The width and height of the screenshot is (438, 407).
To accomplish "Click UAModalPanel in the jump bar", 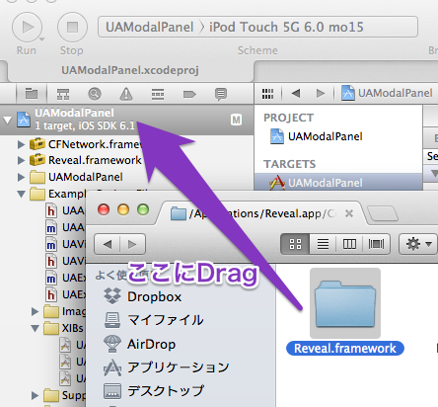I will (387, 93).
